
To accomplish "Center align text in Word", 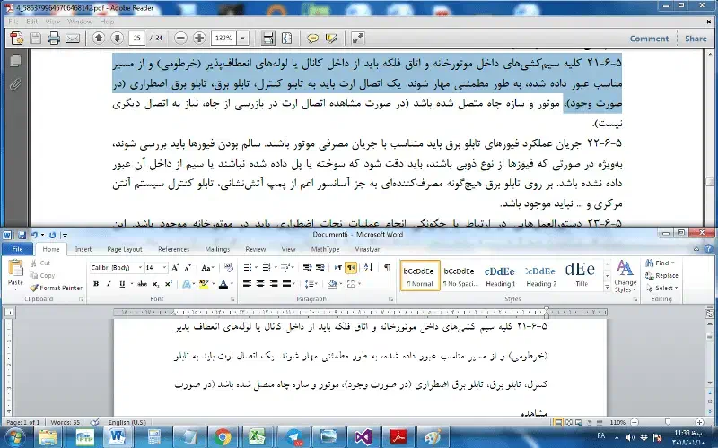I will pos(260,284).
